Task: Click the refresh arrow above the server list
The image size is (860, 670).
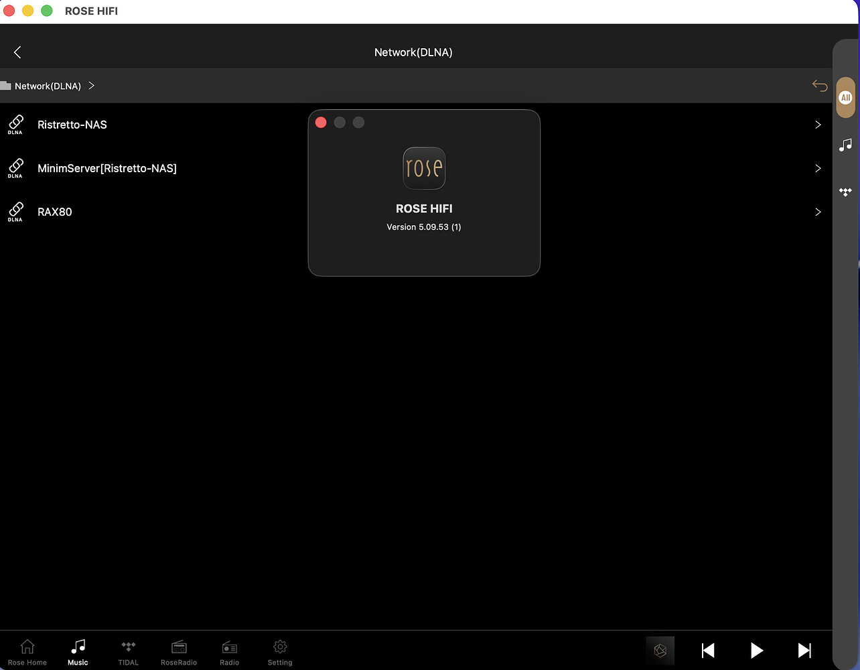Action: tap(819, 86)
